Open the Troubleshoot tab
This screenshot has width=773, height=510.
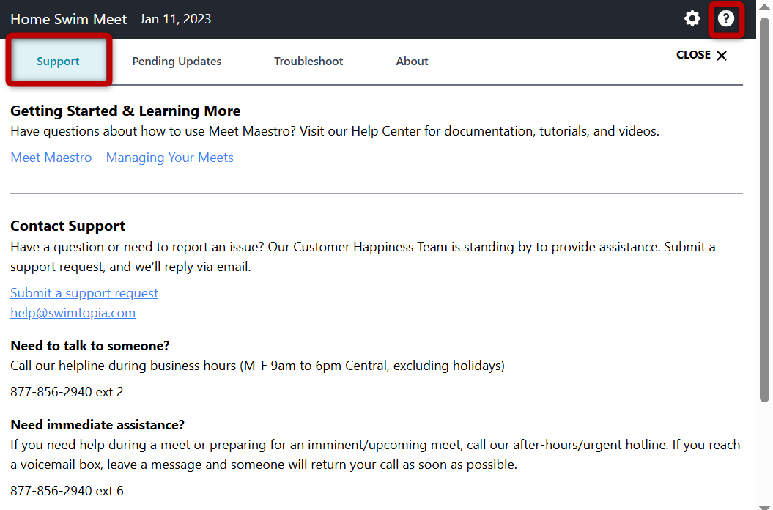point(308,61)
